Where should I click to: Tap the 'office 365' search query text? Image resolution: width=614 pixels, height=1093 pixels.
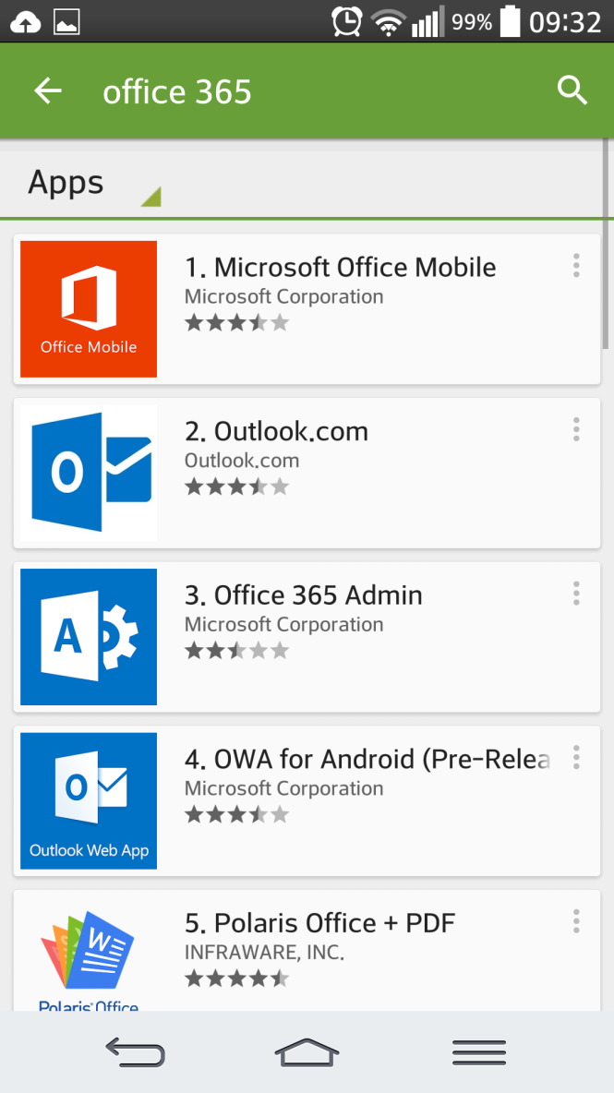[x=177, y=92]
